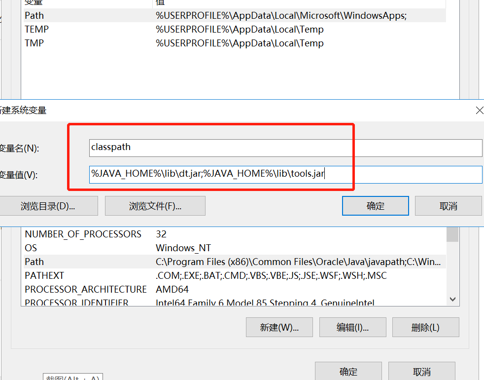Click the 变量值 input field with JAVA_HOME paths
The height and width of the screenshot is (380, 484).
point(285,174)
